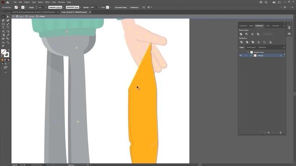Select the Gradient tool

point(3,35)
